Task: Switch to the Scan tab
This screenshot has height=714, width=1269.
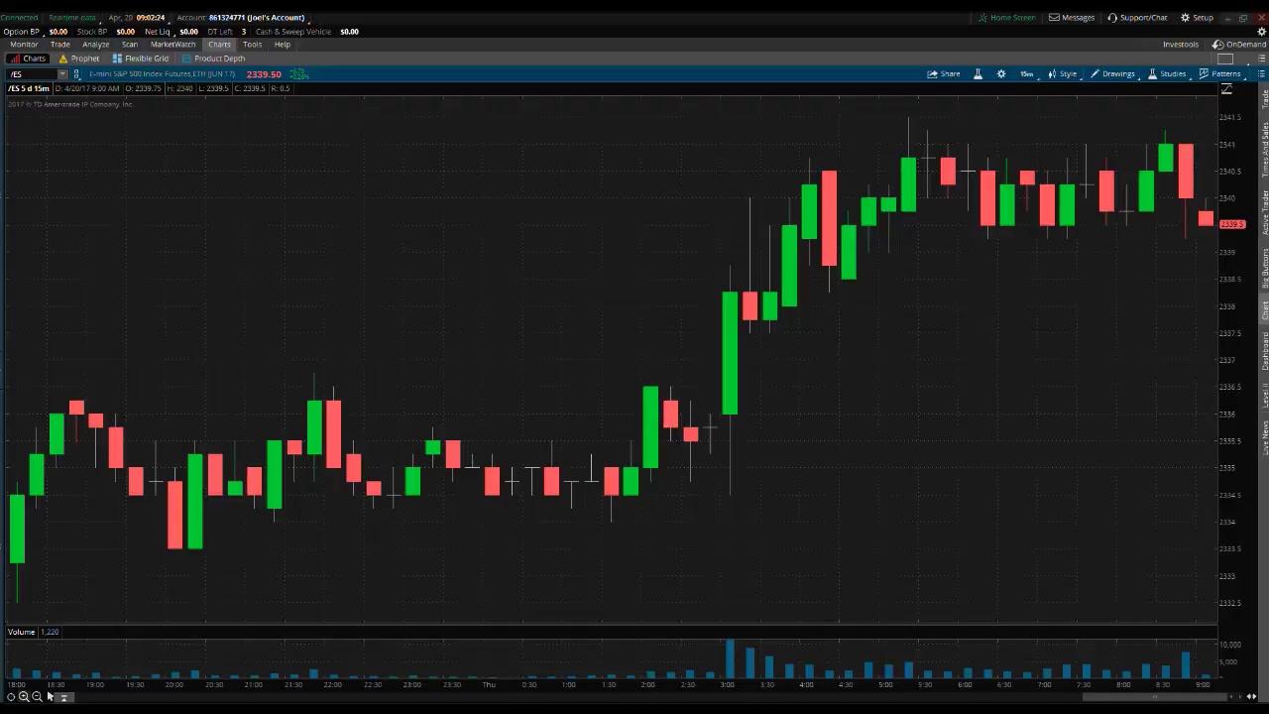Action: click(129, 45)
